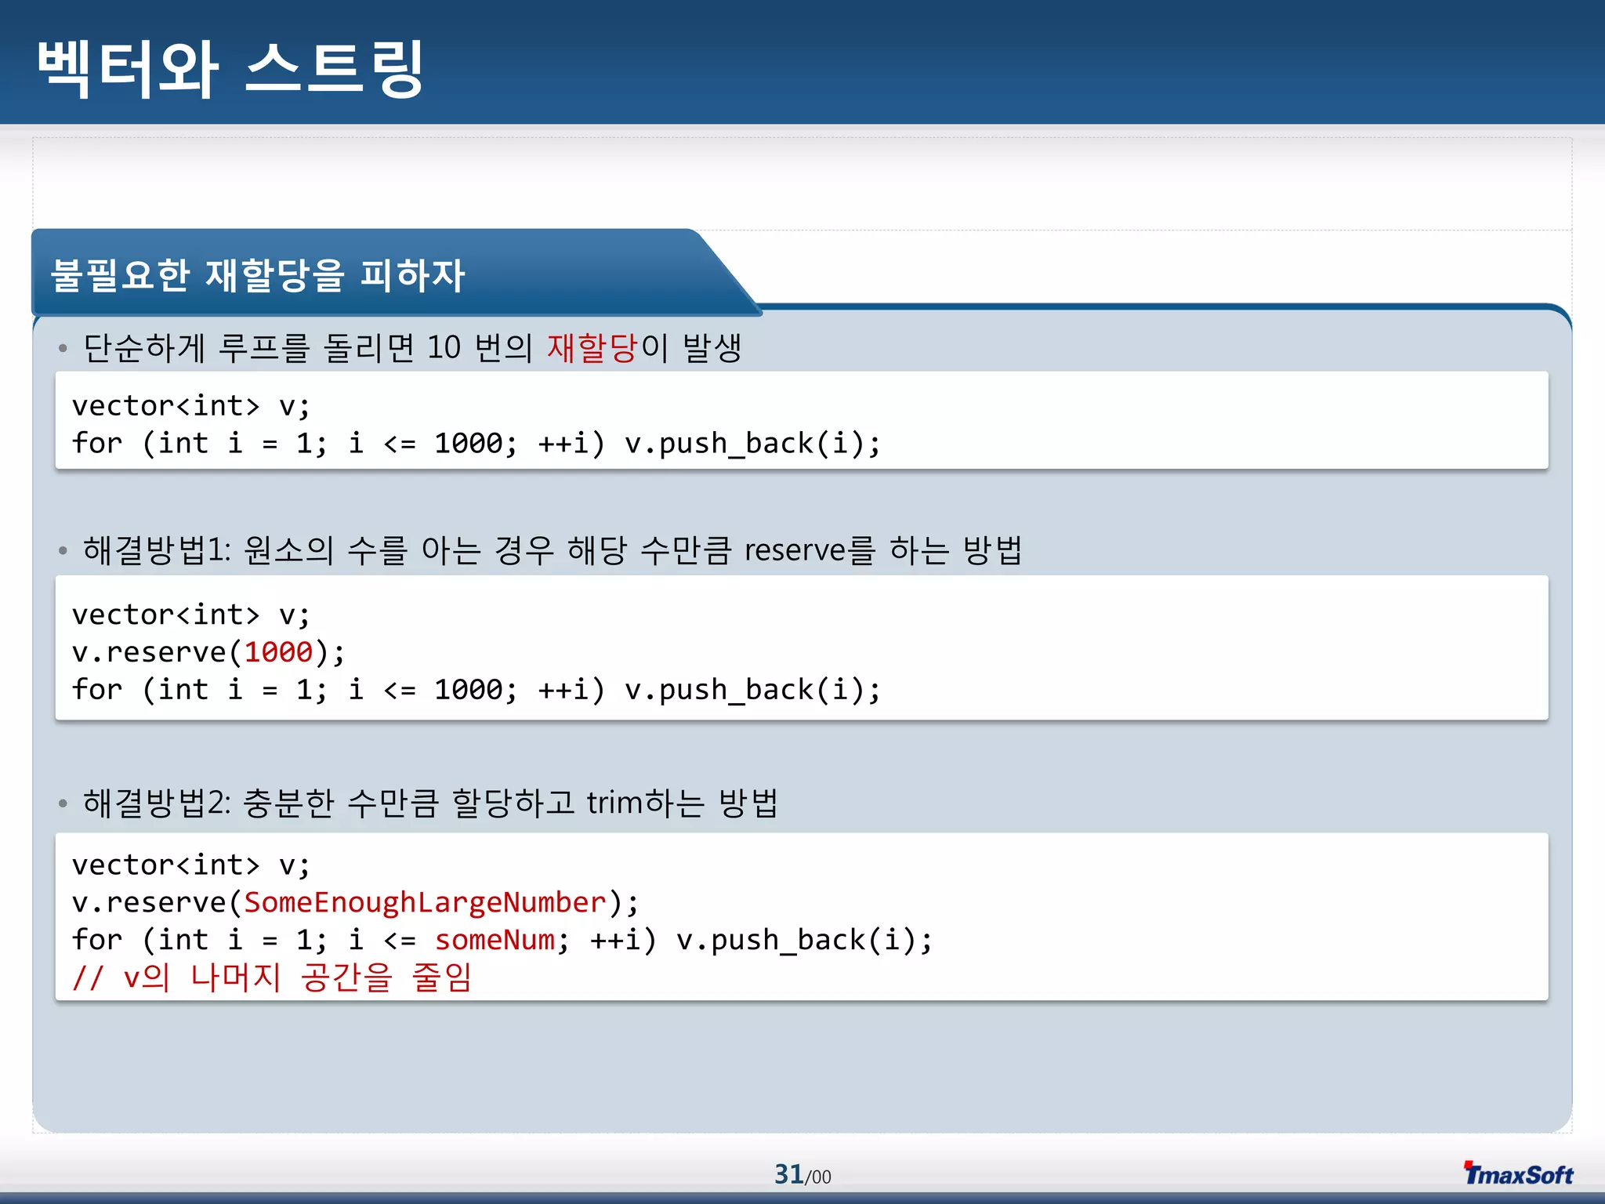Click the red word 재할당
Image resolution: width=1605 pixels, height=1204 pixels.
592,347
